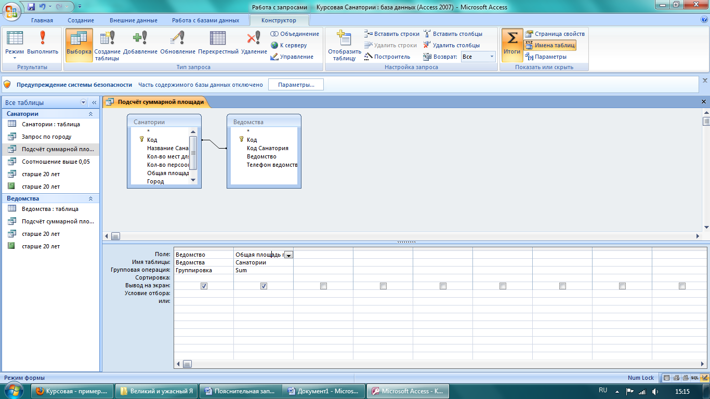Uncheck Вывод на экран for Общая площадь column
This screenshot has height=399, width=710.
[264, 286]
